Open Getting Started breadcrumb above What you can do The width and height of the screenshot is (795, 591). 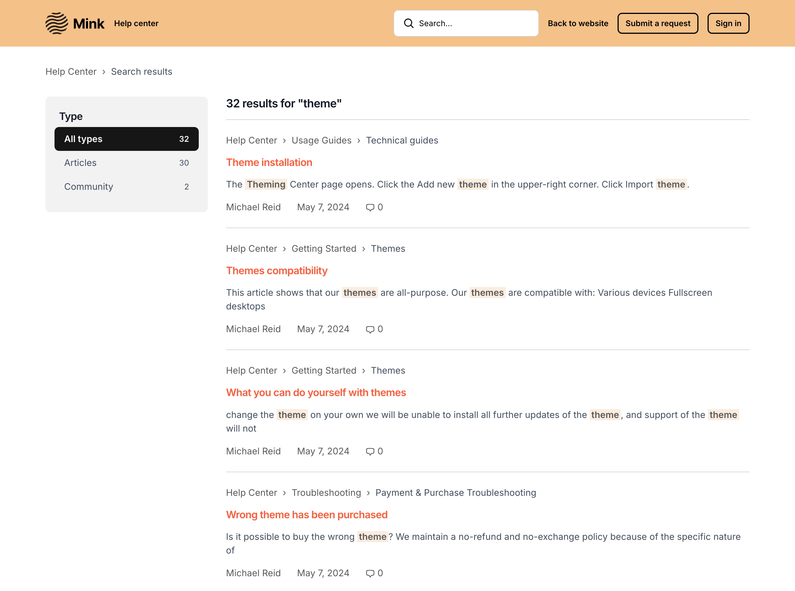pos(324,371)
